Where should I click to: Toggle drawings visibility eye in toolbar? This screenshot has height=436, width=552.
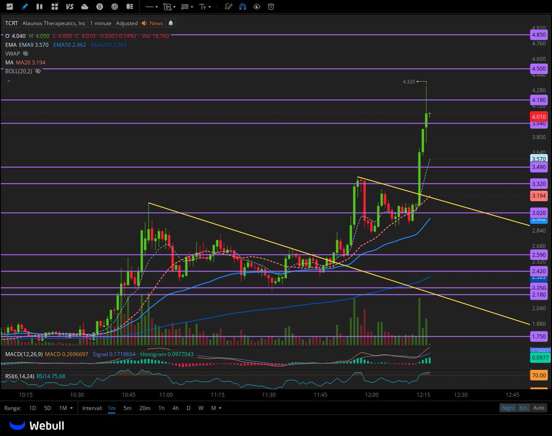(257, 6)
